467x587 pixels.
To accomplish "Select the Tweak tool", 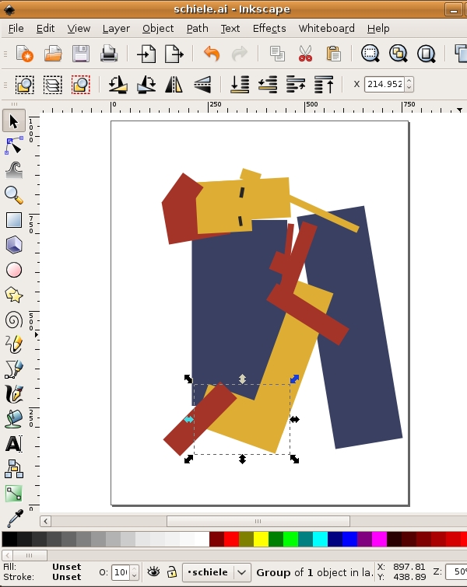I will tap(14, 170).
